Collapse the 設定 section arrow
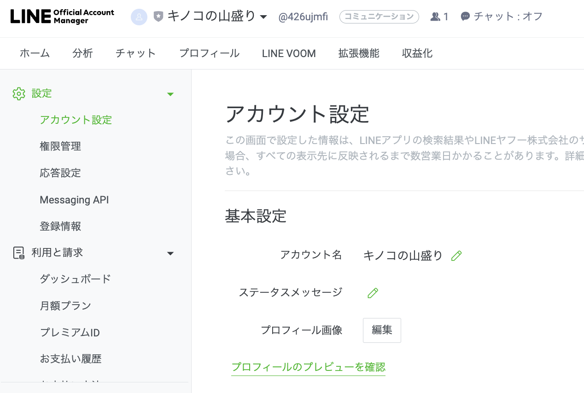The image size is (584, 393). [x=170, y=94]
